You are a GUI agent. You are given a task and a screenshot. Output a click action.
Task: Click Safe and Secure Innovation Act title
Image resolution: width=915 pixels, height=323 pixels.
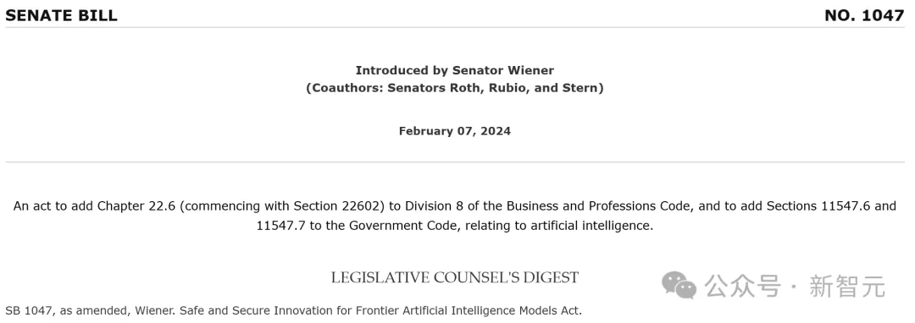coord(380,311)
